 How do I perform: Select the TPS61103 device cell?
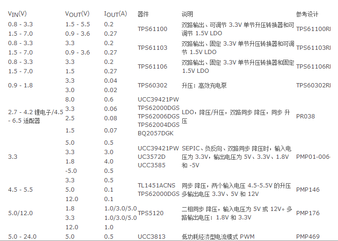(152, 48)
